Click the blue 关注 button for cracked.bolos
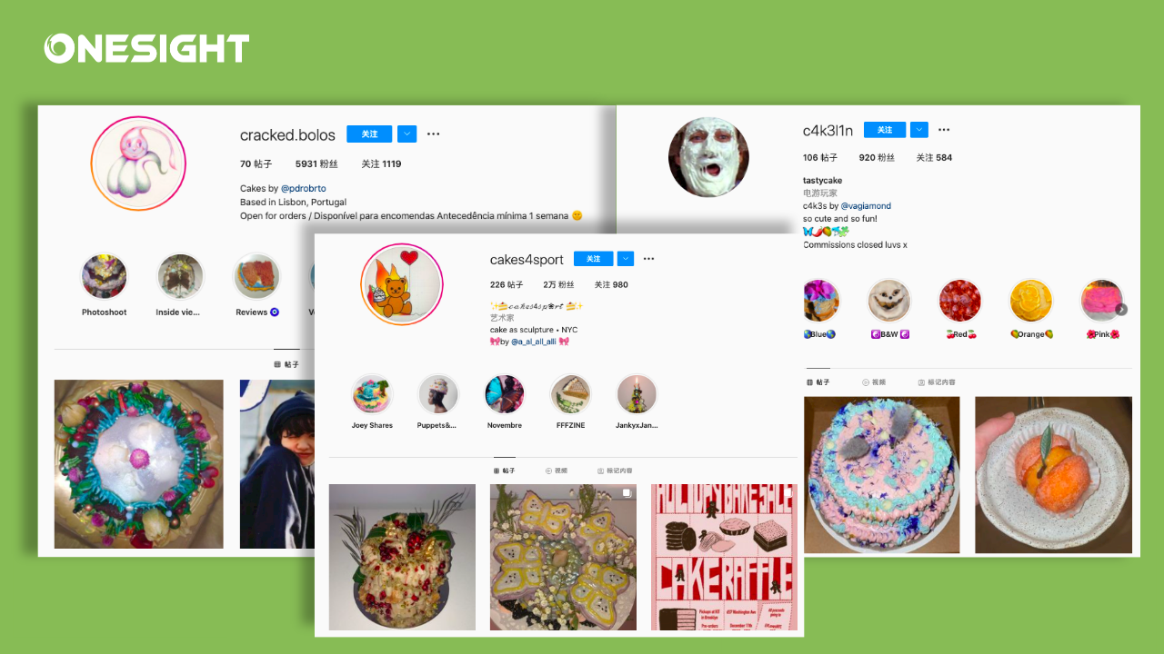The width and height of the screenshot is (1164, 654). pos(369,134)
